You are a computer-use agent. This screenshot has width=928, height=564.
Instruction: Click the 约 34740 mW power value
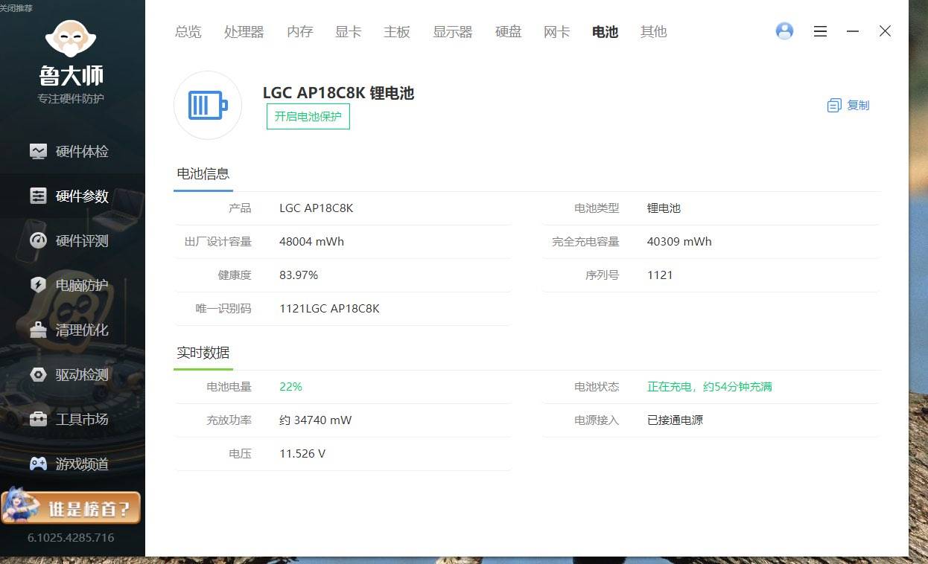click(316, 420)
